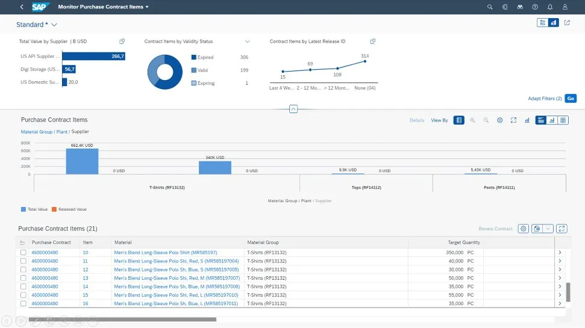Screen dimensions: 585x328
Task: Toggle the chart legend icon beside View By
Action: pyautogui.click(x=459, y=120)
